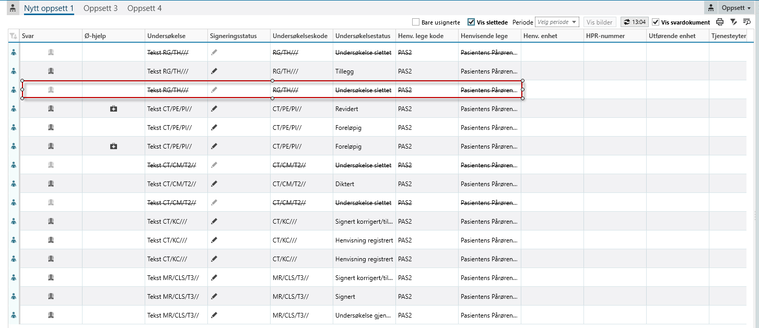Open the Oppsett 4 tab
This screenshot has width=759, height=328.
pyautogui.click(x=144, y=8)
